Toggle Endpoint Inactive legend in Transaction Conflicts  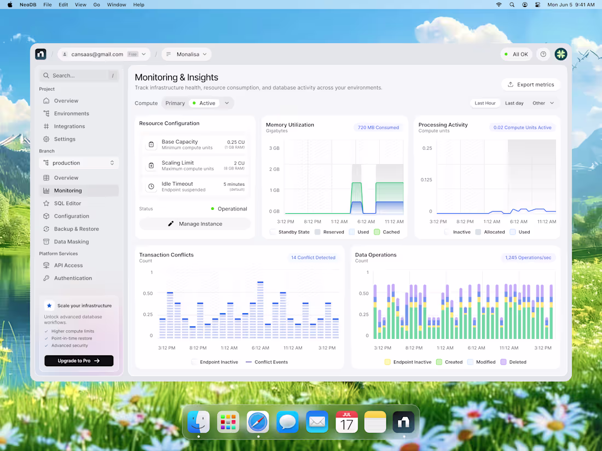click(x=215, y=362)
